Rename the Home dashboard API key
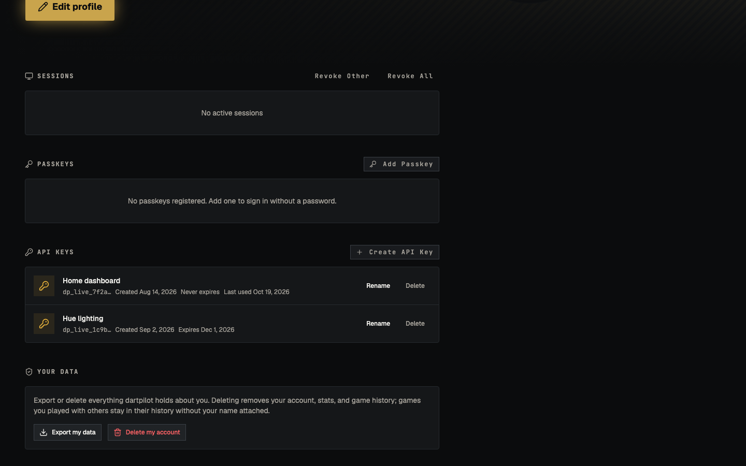Image resolution: width=746 pixels, height=466 pixels. click(x=378, y=286)
